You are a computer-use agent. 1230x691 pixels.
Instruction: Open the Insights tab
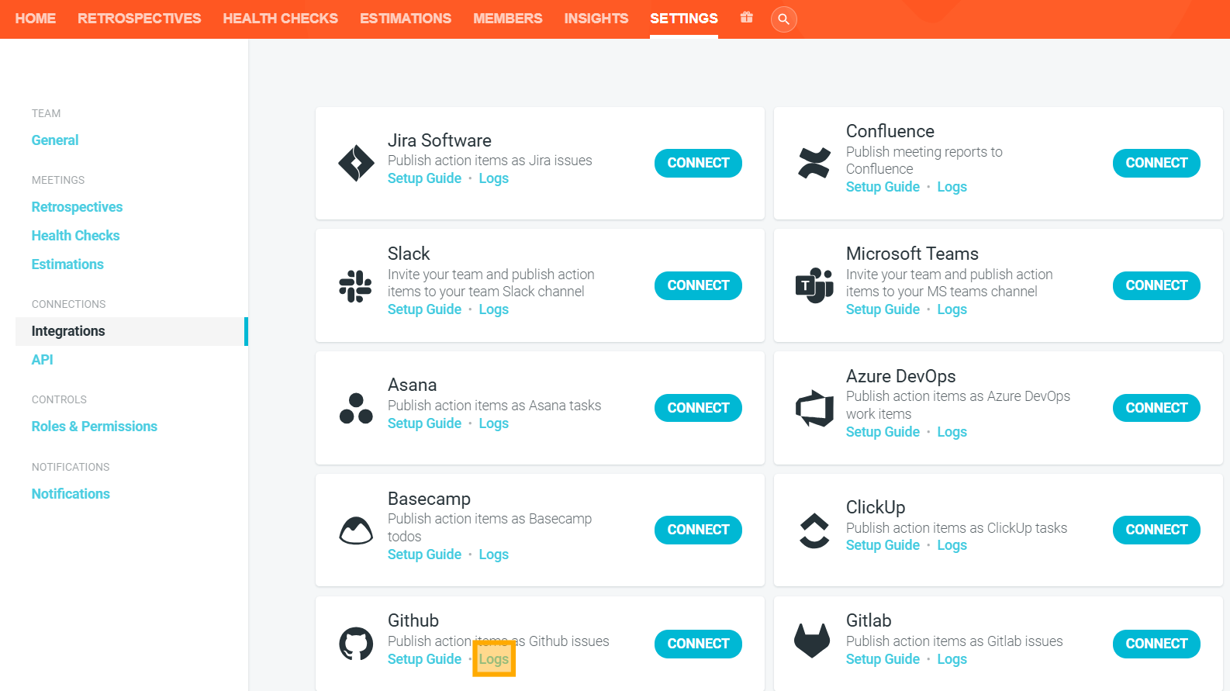tap(596, 19)
